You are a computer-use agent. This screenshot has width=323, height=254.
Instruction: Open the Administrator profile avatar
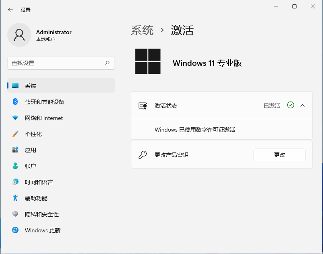click(19, 35)
